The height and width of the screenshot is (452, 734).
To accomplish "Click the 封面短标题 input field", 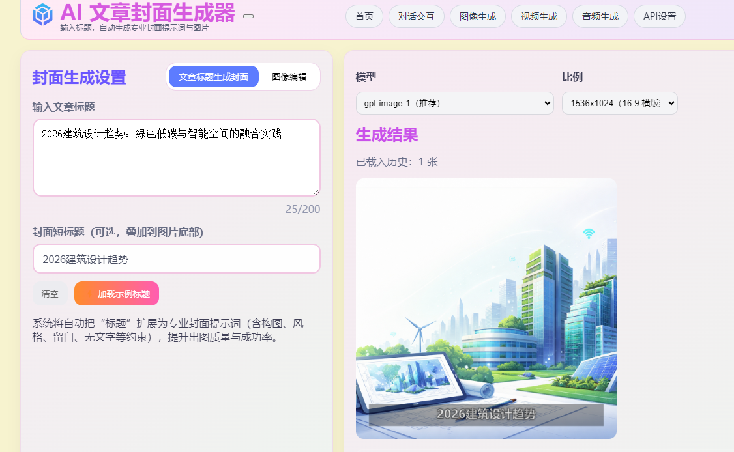I will tap(176, 259).
